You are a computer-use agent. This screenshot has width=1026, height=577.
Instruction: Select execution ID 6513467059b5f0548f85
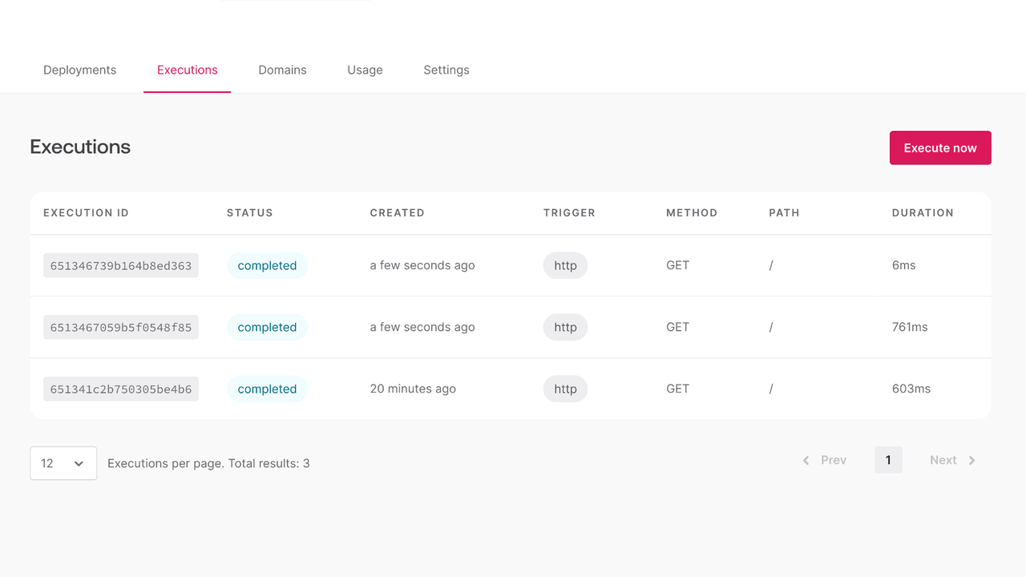pos(121,328)
